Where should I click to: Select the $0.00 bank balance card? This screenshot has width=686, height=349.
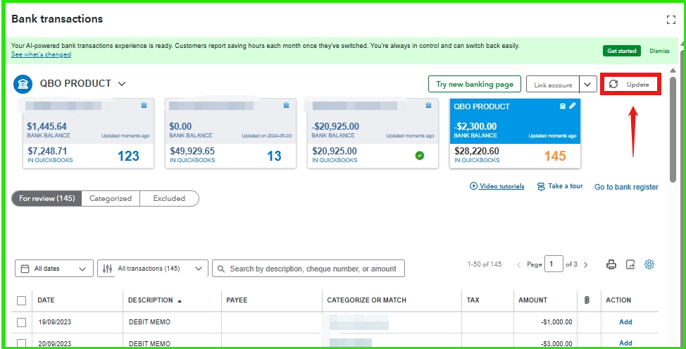[x=230, y=133]
